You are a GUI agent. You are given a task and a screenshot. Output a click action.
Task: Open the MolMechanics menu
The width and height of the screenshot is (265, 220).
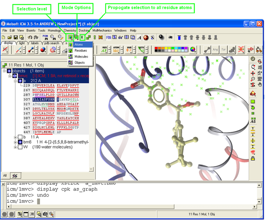pyautogui.click(x=102, y=30)
